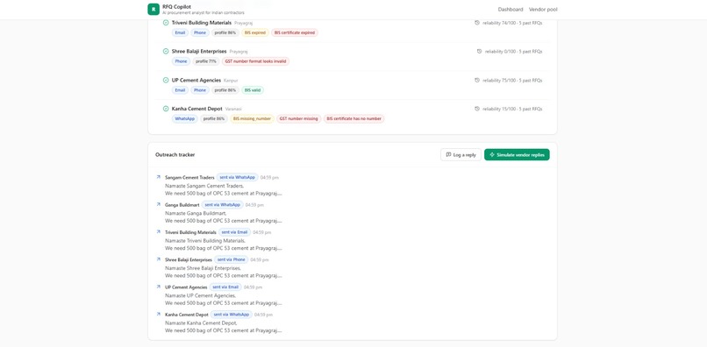
Task: Select Kanha Cement Depot vendor name in list
Action: (197, 109)
